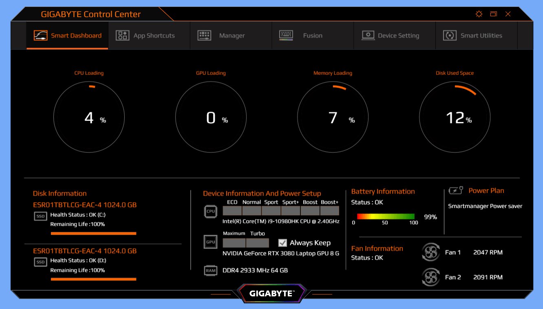Click NVIDIA GeForce RTX 3080 Laptop GPU text

[x=281, y=254]
